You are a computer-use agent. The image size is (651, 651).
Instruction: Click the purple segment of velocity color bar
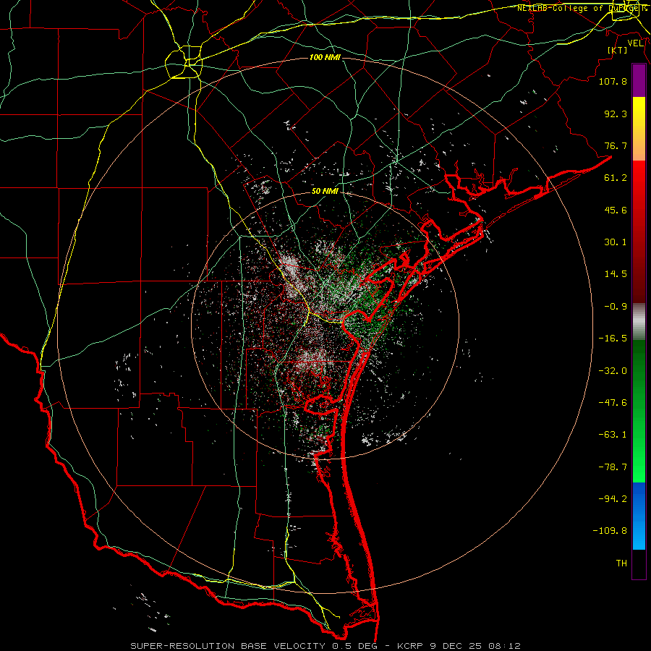pyautogui.click(x=639, y=80)
